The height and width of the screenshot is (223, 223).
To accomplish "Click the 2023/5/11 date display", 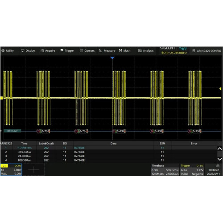I will point(213,174).
